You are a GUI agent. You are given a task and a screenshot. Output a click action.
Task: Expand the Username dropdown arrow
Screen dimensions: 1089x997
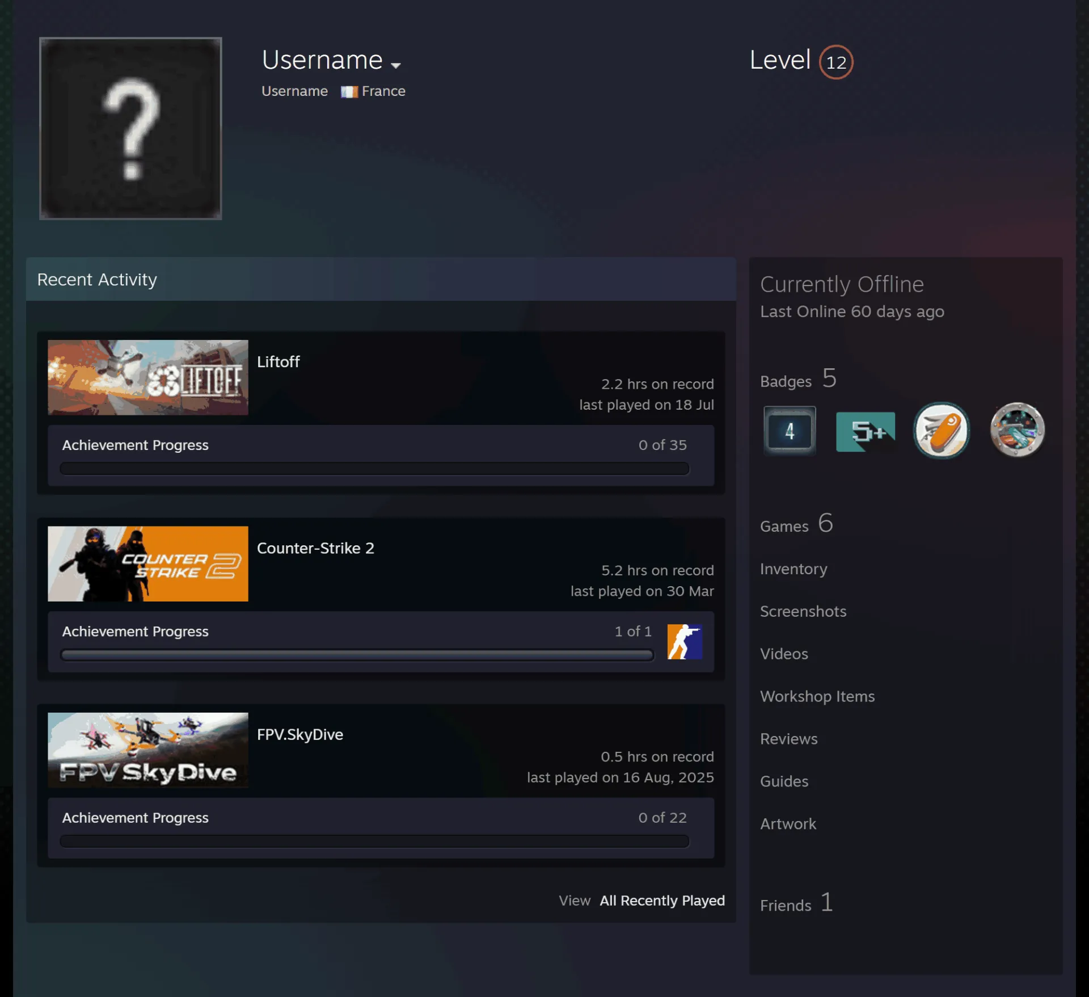pyautogui.click(x=396, y=65)
